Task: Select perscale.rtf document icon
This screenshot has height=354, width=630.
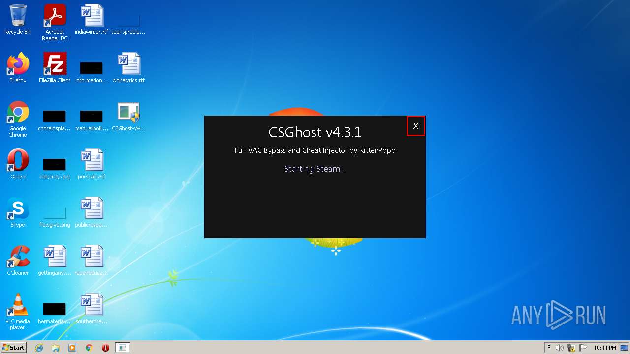Action: pyautogui.click(x=92, y=164)
